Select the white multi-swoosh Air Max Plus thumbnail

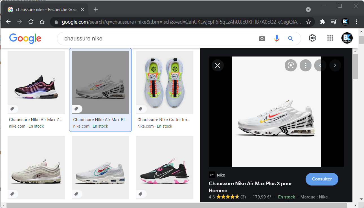pyautogui.click(x=100, y=168)
